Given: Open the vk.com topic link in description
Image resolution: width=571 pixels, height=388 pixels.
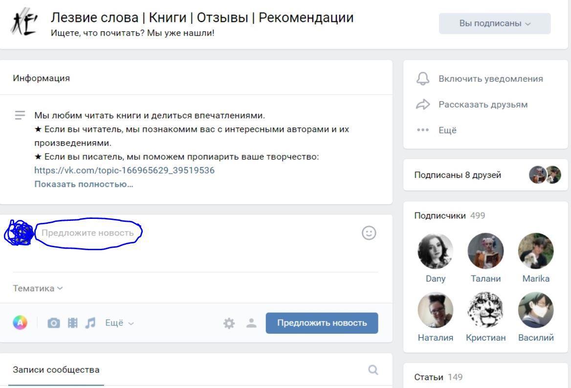Looking at the screenshot, I should 124,171.
